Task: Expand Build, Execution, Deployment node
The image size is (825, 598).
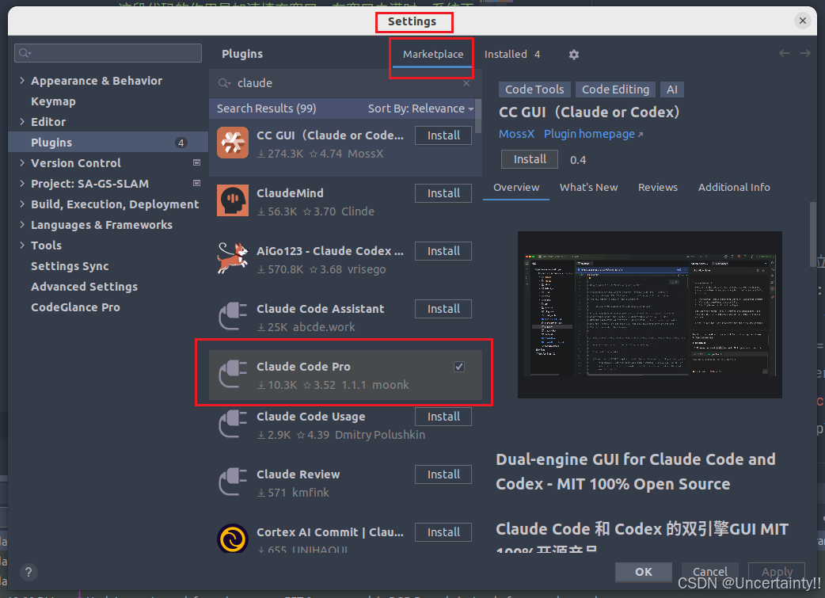Action: 22,204
